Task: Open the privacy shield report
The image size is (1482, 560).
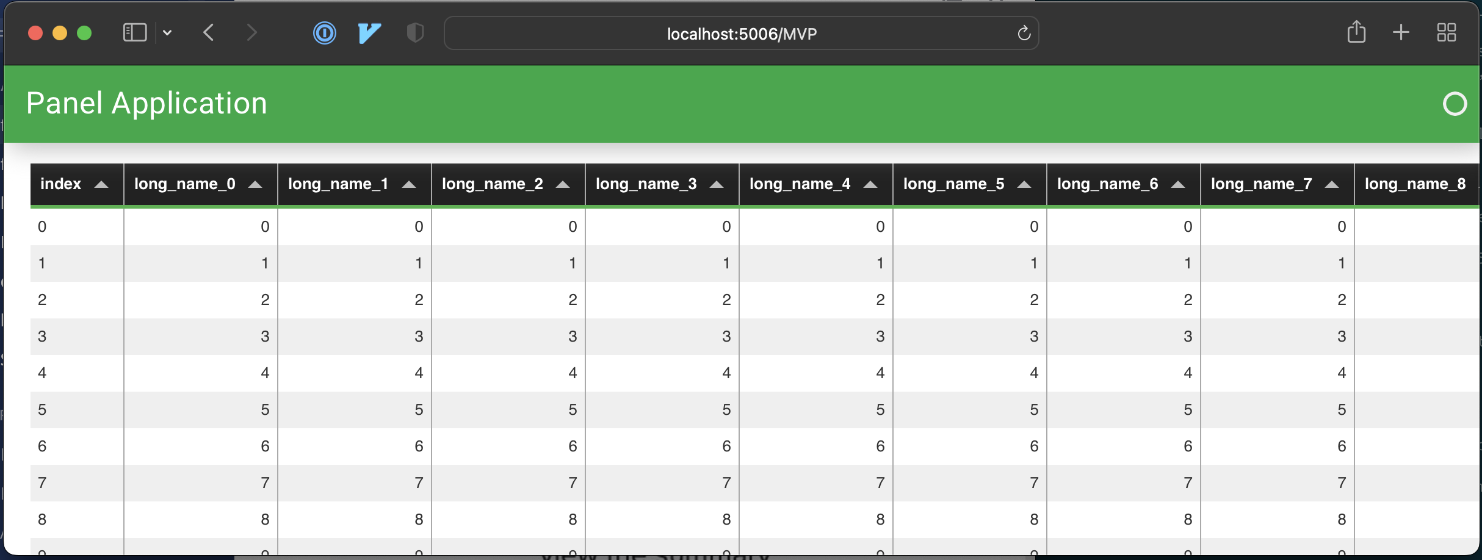Action: coord(414,33)
